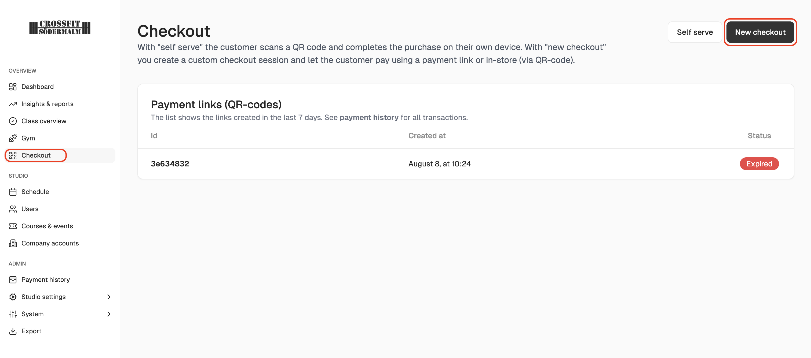Click the Class overview checkmark icon
Viewport: 811px width, 358px height.
tap(13, 121)
